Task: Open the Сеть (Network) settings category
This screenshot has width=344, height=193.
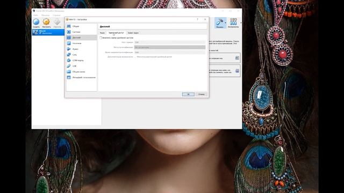Action: [x=81, y=55]
